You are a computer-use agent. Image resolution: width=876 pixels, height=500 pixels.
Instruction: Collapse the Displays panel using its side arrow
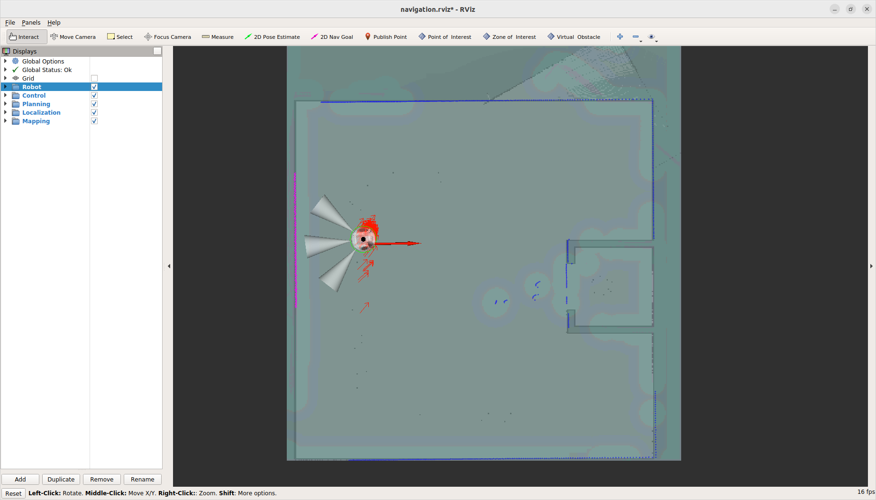[169, 266]
